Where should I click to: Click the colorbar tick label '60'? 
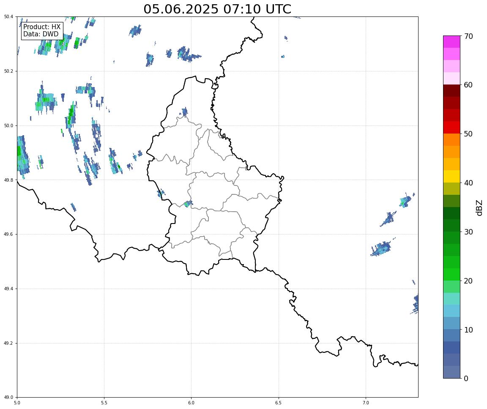(468, 85)
